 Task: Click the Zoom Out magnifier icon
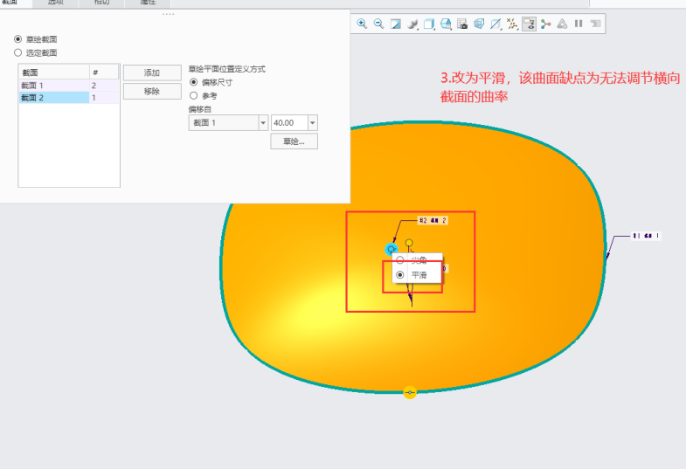coord(378,24)
